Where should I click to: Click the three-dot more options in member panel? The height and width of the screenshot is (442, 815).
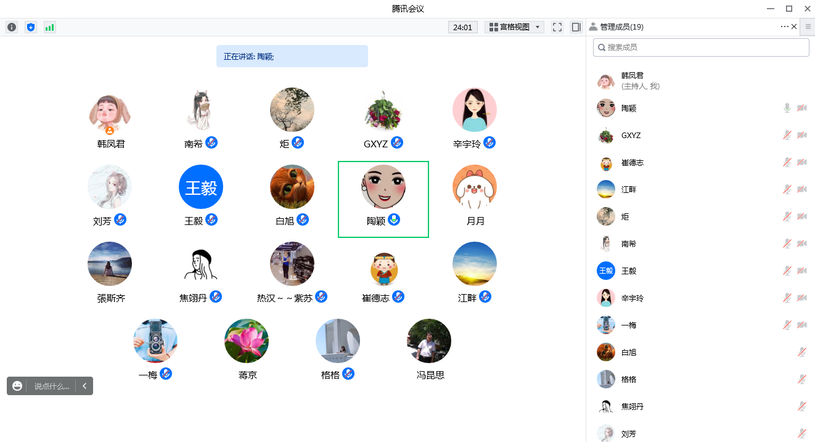[784, 27]
